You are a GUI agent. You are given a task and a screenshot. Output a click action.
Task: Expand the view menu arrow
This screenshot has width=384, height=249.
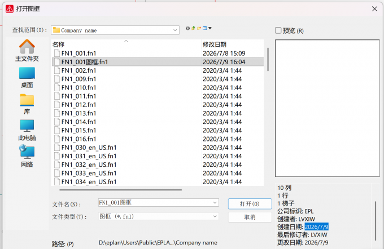(x=210, y=28)
